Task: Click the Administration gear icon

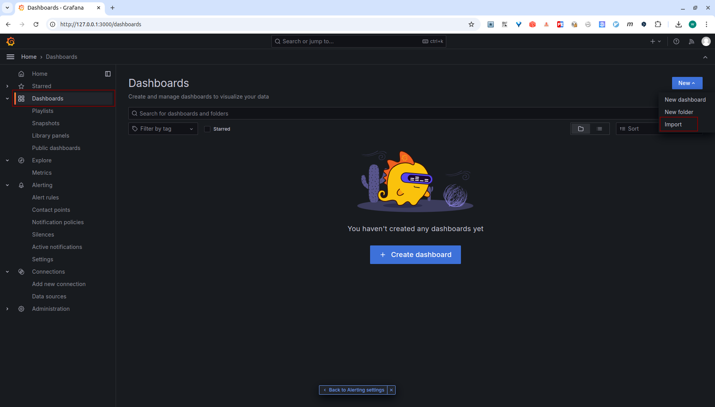Action: [21, 309]
